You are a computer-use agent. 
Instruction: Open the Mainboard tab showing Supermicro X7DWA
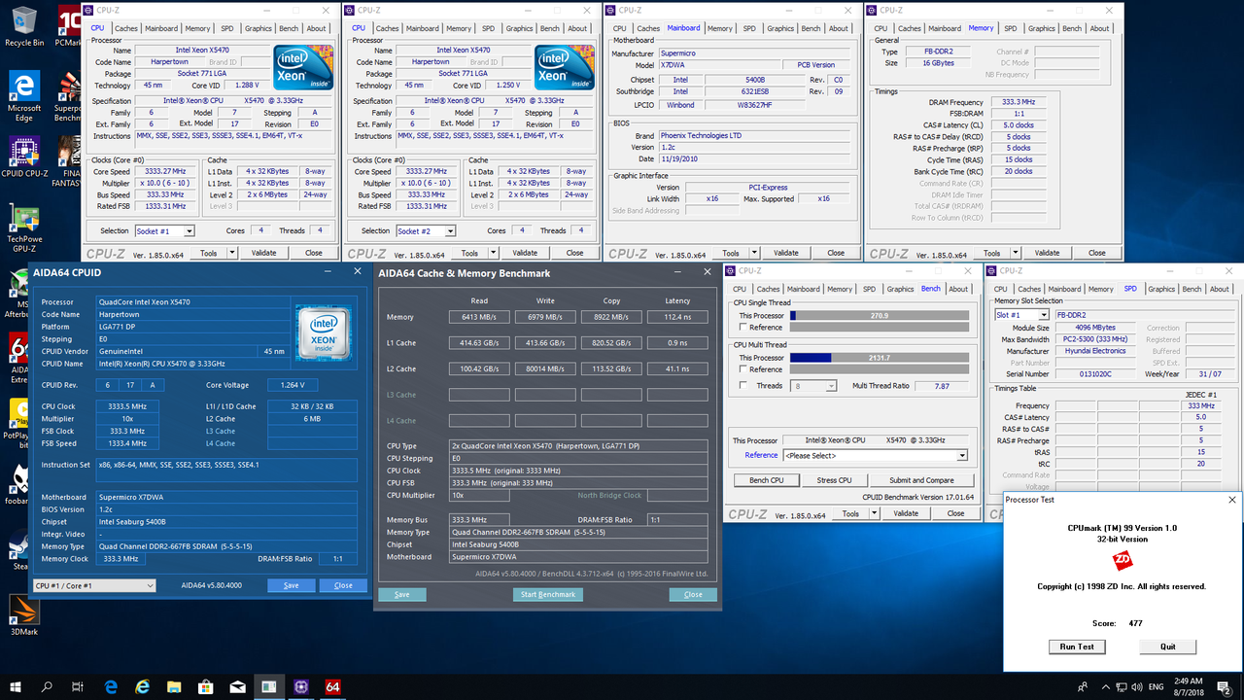(x=683, y=28)
